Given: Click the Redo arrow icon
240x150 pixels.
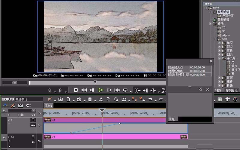Looking at the screenshot, I should (161, 99).
